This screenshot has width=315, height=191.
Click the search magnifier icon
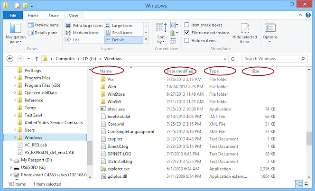point(303,59)
